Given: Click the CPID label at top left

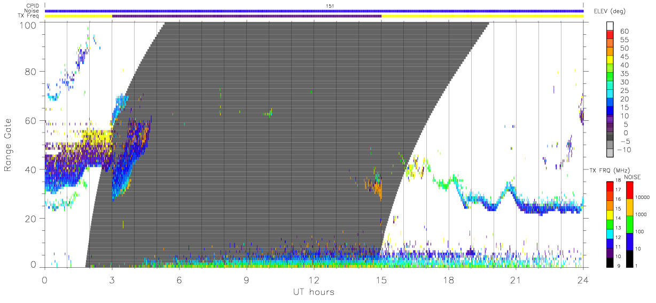Looking at the screenshot, I should pos(33,6).
